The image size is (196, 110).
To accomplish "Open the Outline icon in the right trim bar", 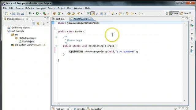I will click(x=192, y=51).
